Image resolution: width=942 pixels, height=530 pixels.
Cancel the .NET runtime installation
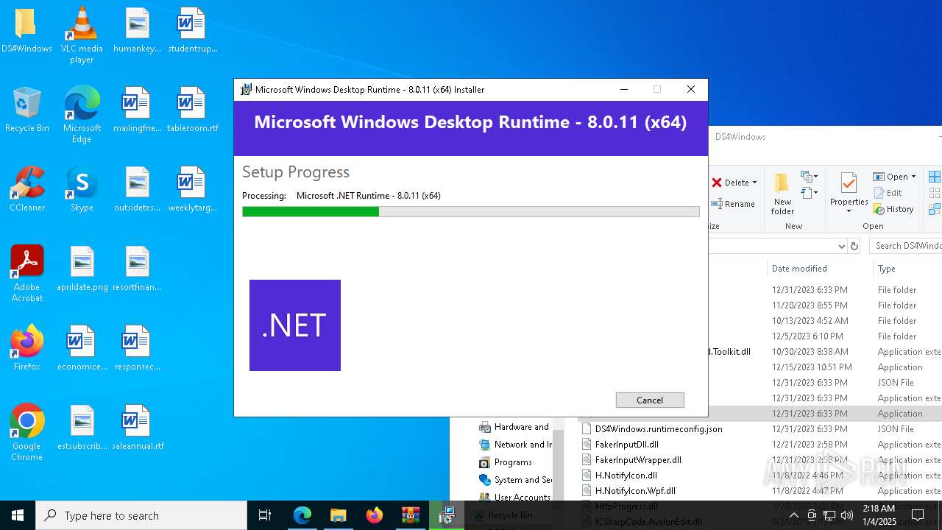[650, 400]
